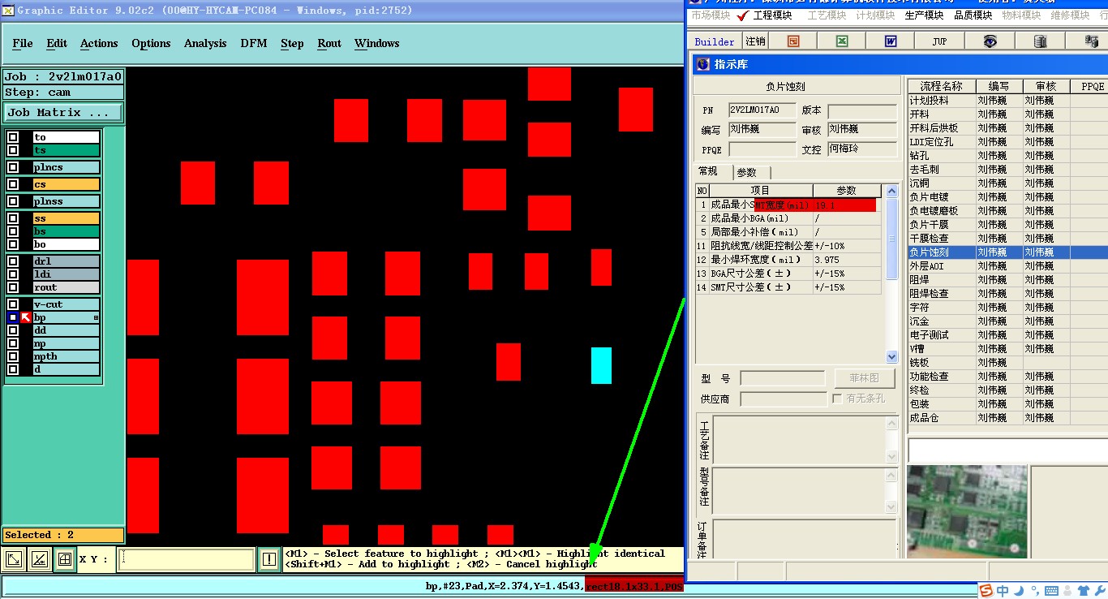Click the Word icon in toolbar
The width and height of the screenshot is (1108, 599).
[x=891, y=41]
